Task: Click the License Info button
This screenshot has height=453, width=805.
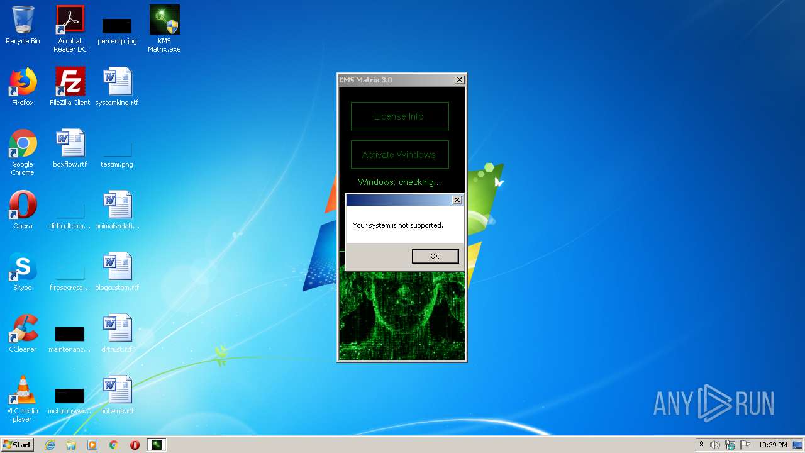Action: (x=399, y=116)
